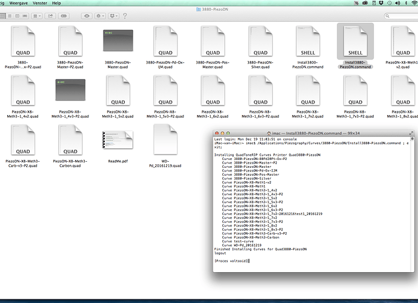The image size is (418, 303).
Task: Select WD-Pd_20161219.quad file
Action: pos(165,141)
